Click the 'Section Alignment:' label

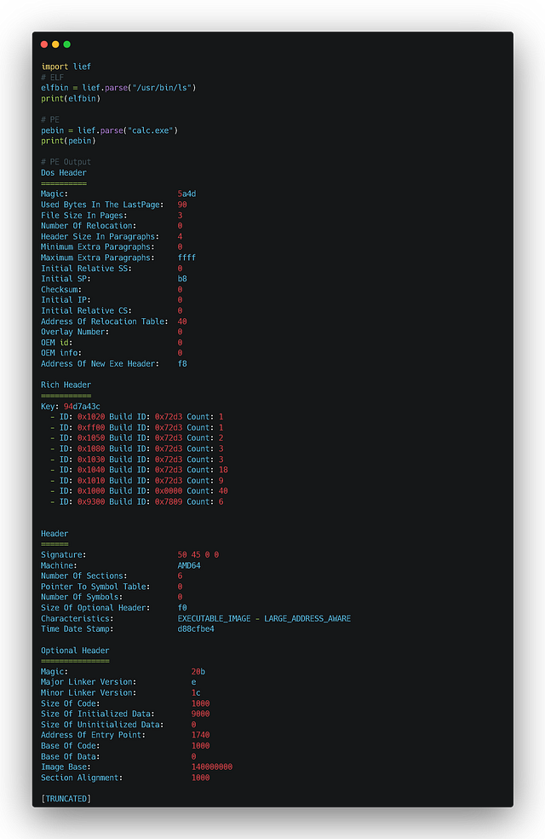82,778
